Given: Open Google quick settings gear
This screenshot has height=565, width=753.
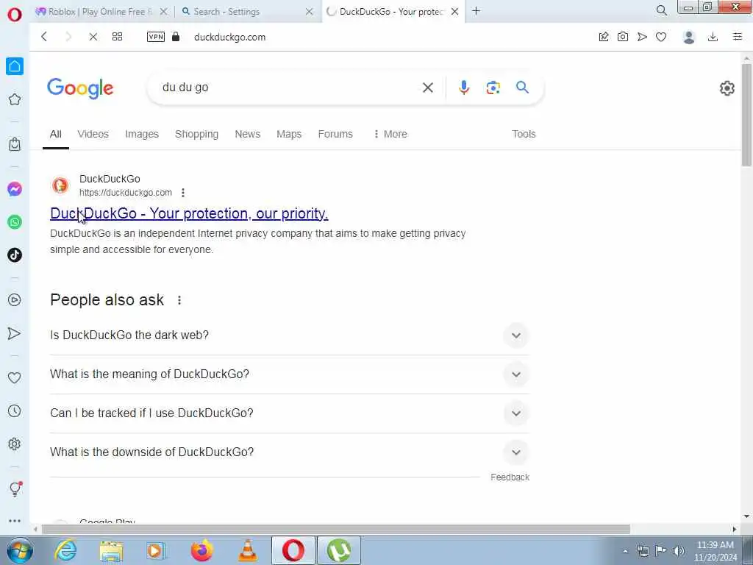Looking at the screenshot, I should pyautogui.click(x=727, y=88).
